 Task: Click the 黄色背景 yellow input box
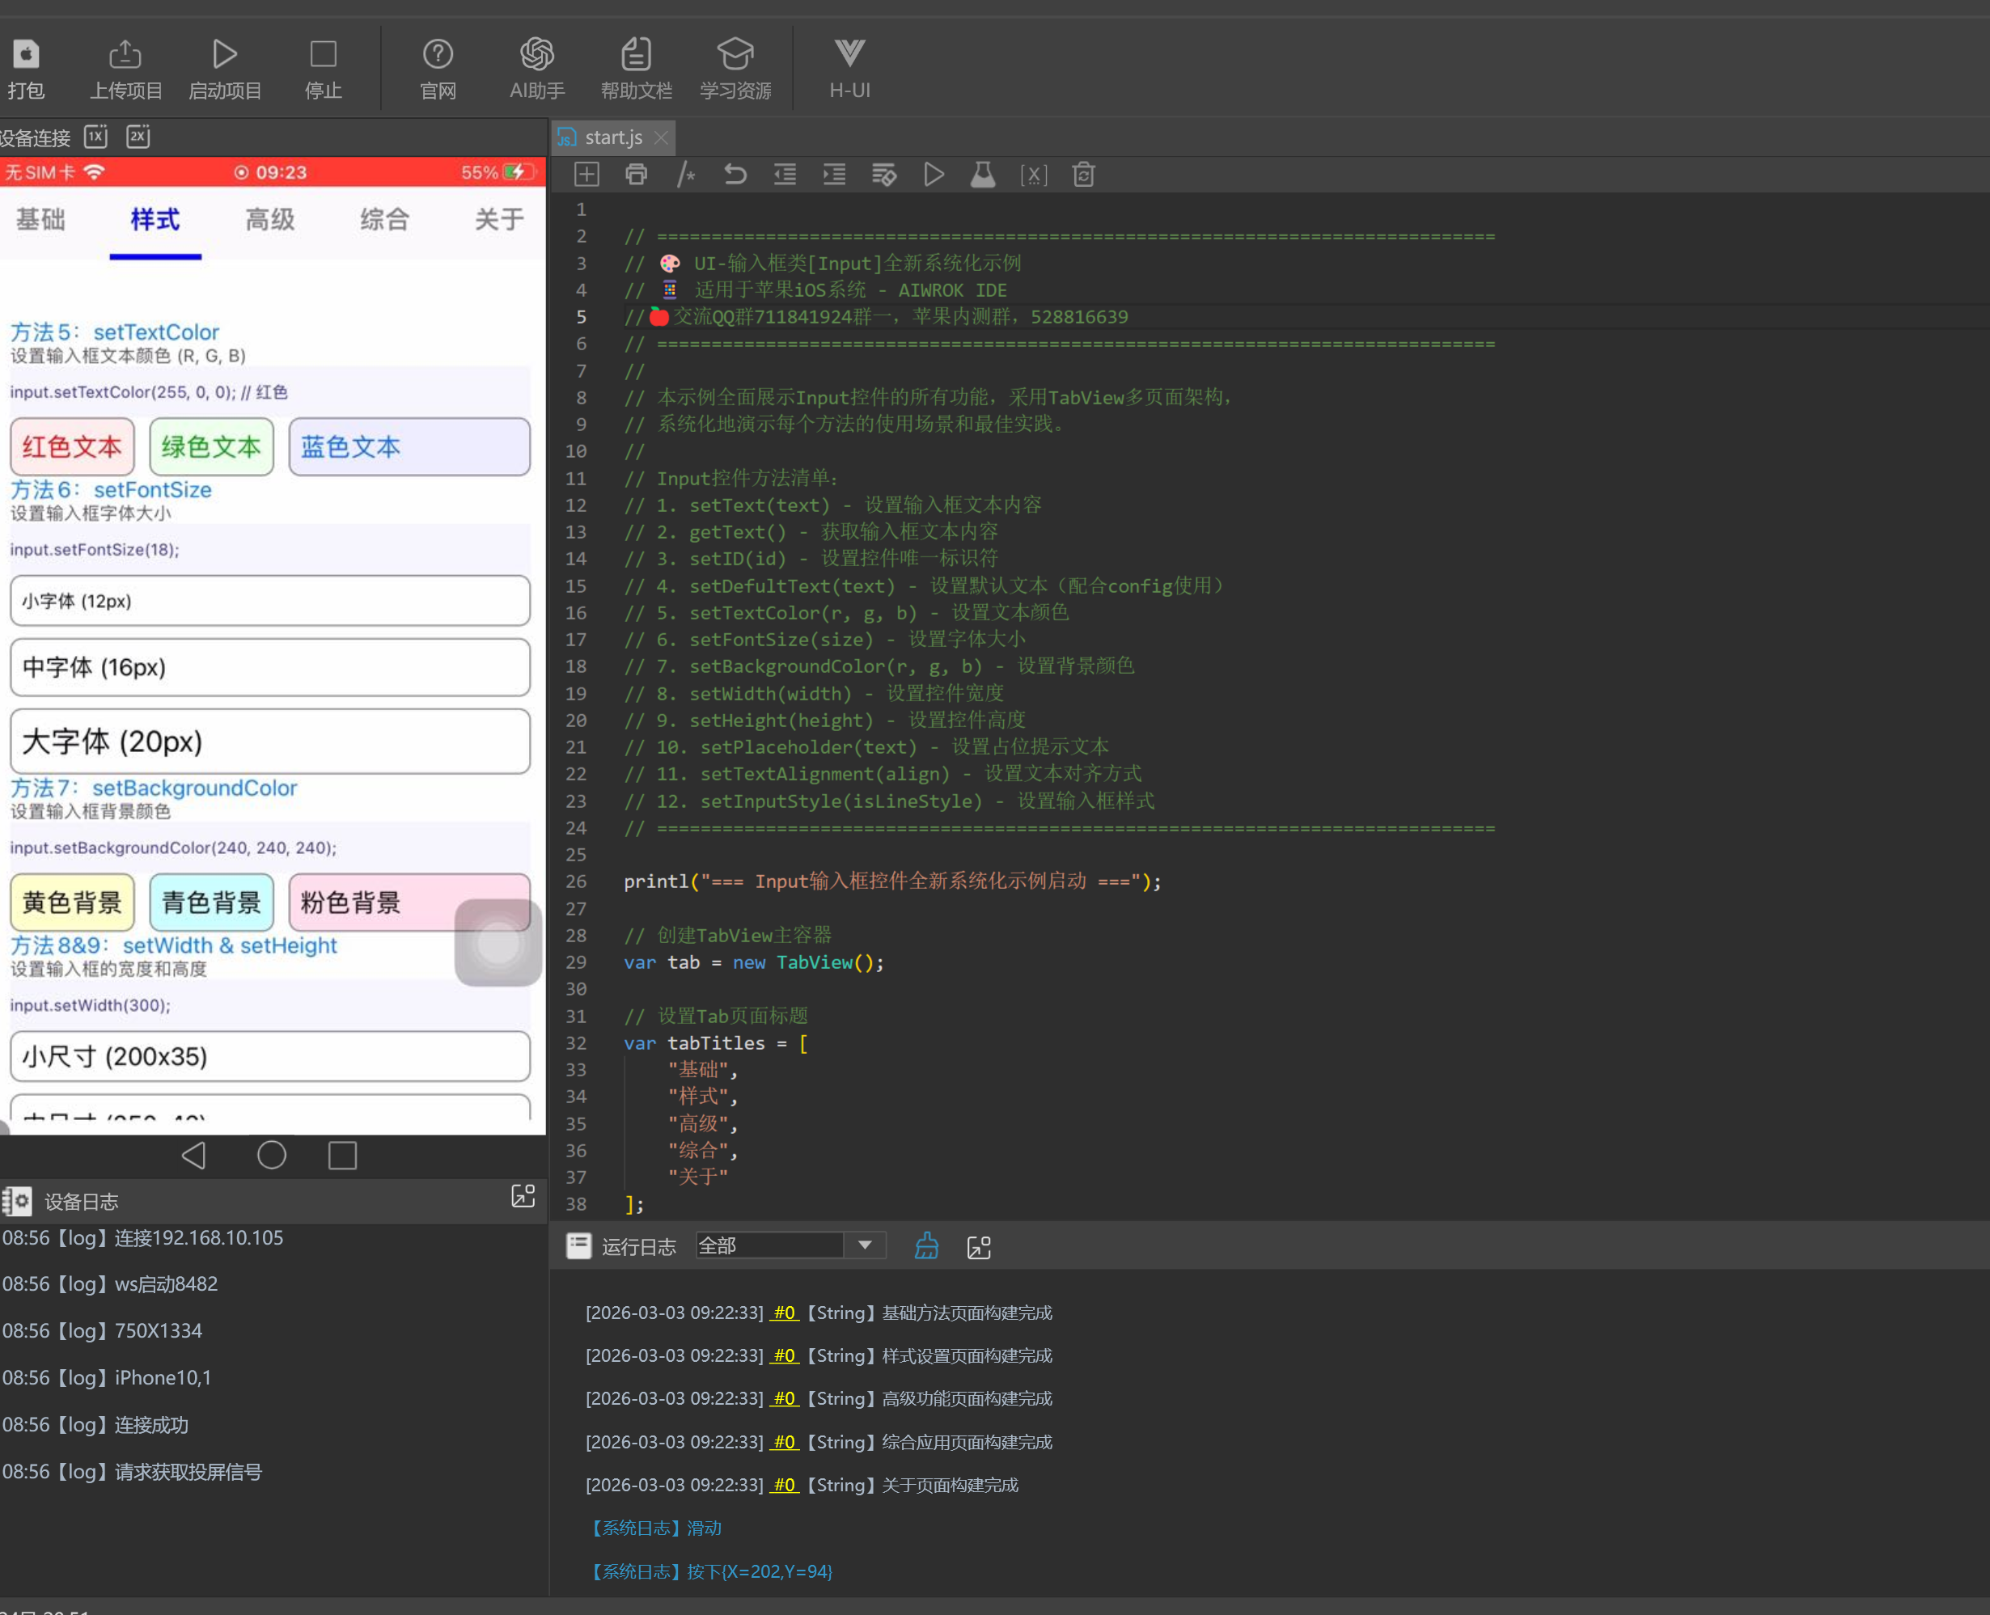point(73,903)
